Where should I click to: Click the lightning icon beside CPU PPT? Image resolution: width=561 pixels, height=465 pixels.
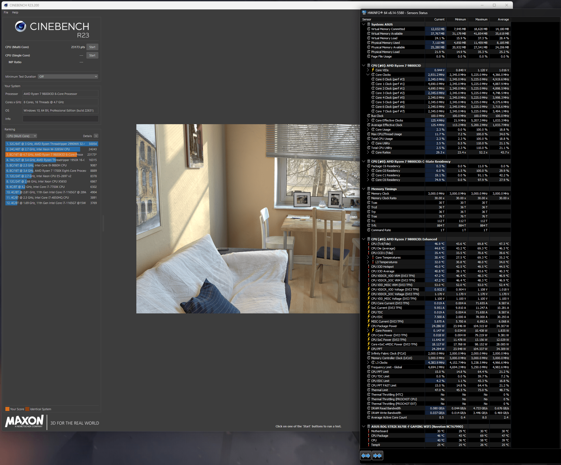tap(369, 349)
